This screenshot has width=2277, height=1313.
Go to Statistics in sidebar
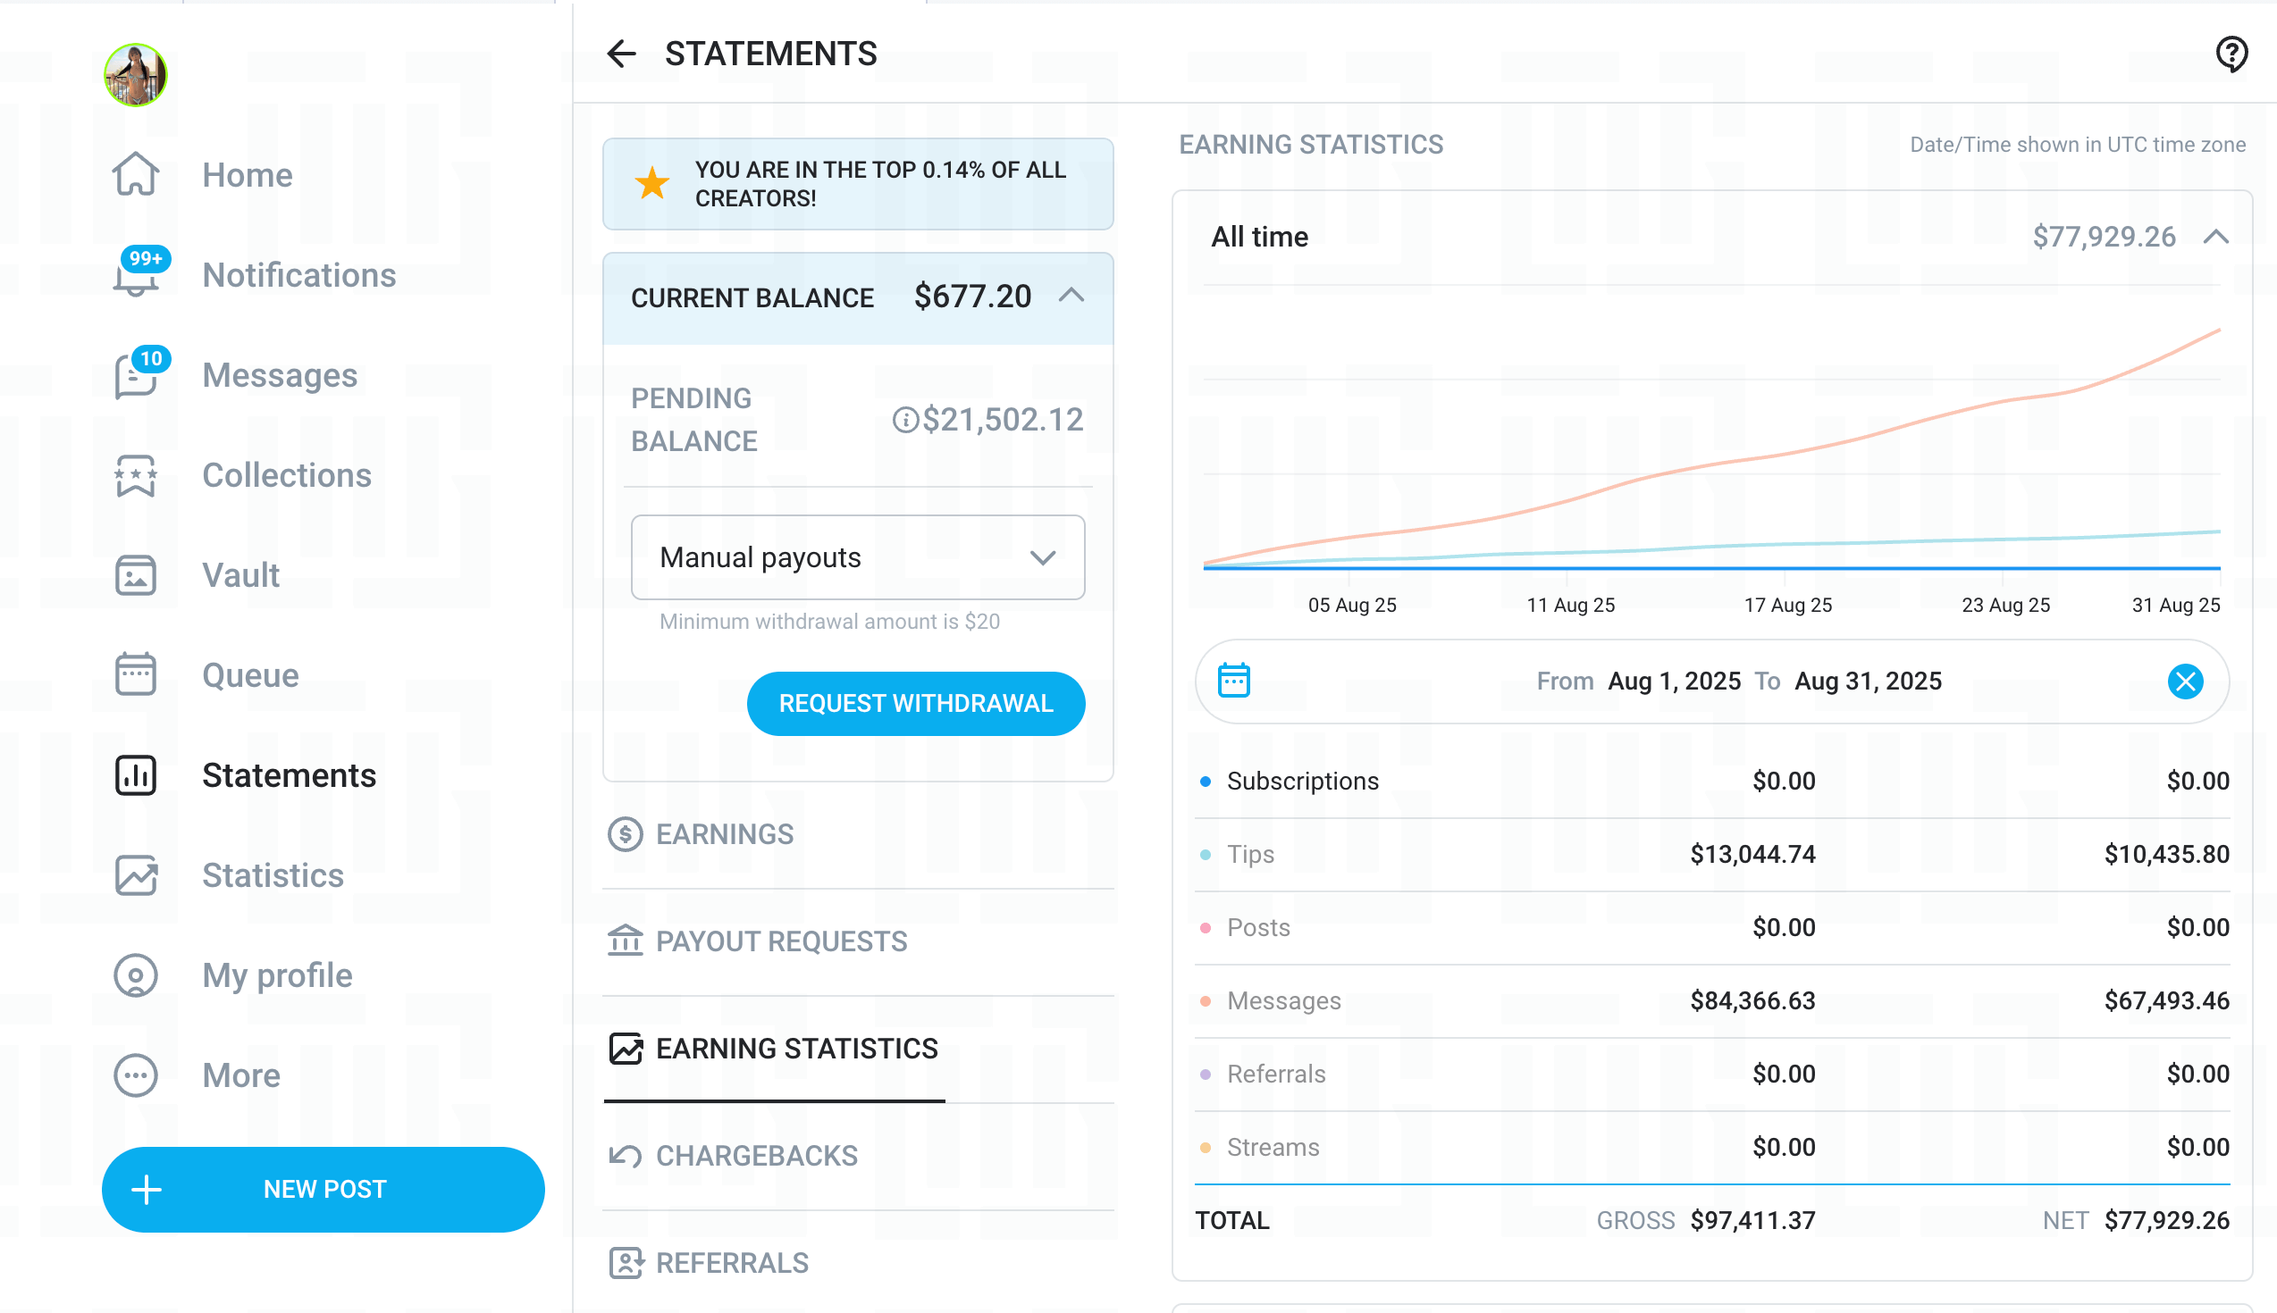point(273,874)
